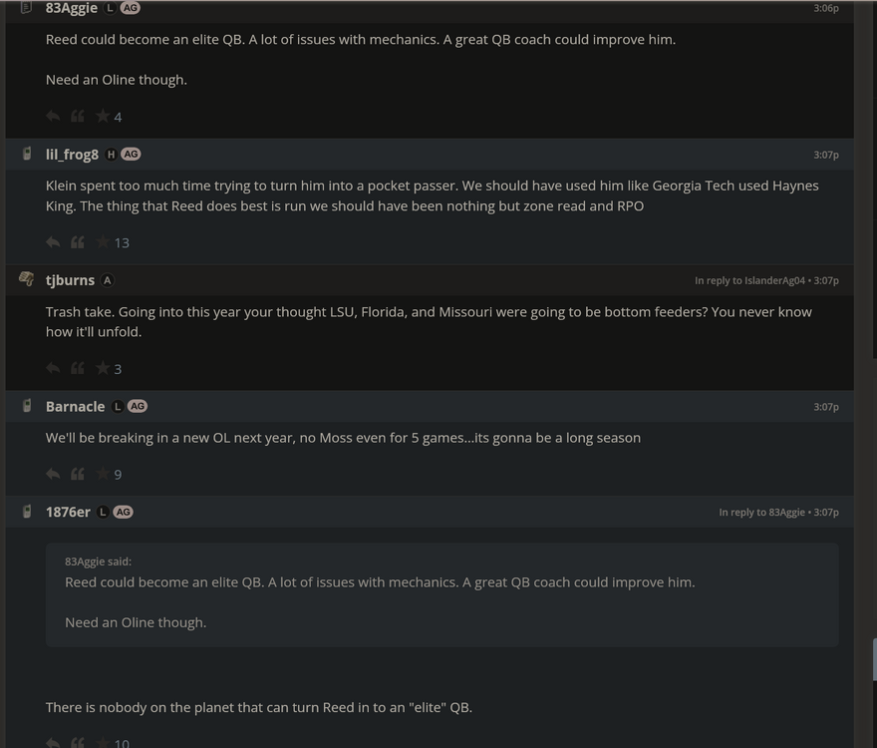Click the reply arrow on 83Aggie's post
Screen dimensions: 877x748
(x=53, y=117)
